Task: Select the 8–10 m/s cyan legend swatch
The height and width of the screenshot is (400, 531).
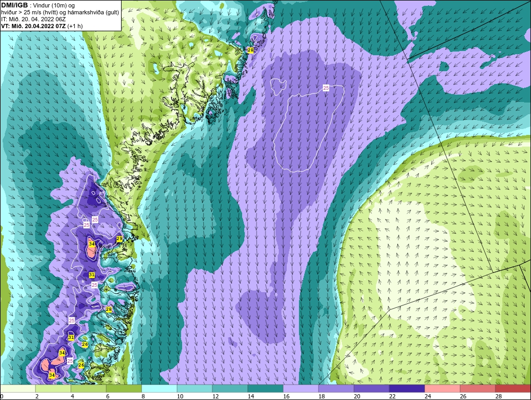Action: pos(159,388)
